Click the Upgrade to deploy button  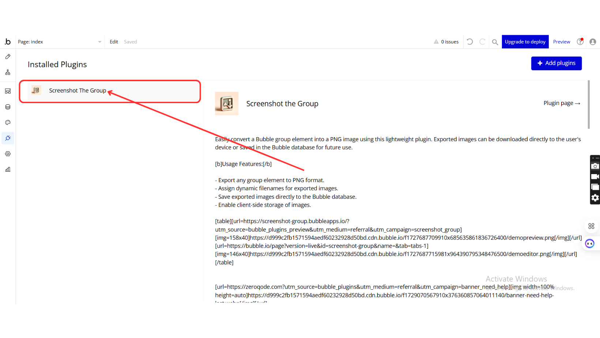pos(525,42)
